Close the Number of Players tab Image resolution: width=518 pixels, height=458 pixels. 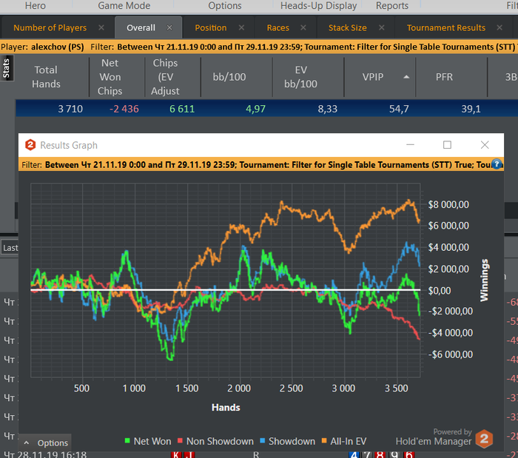click(x=101, y=27)
